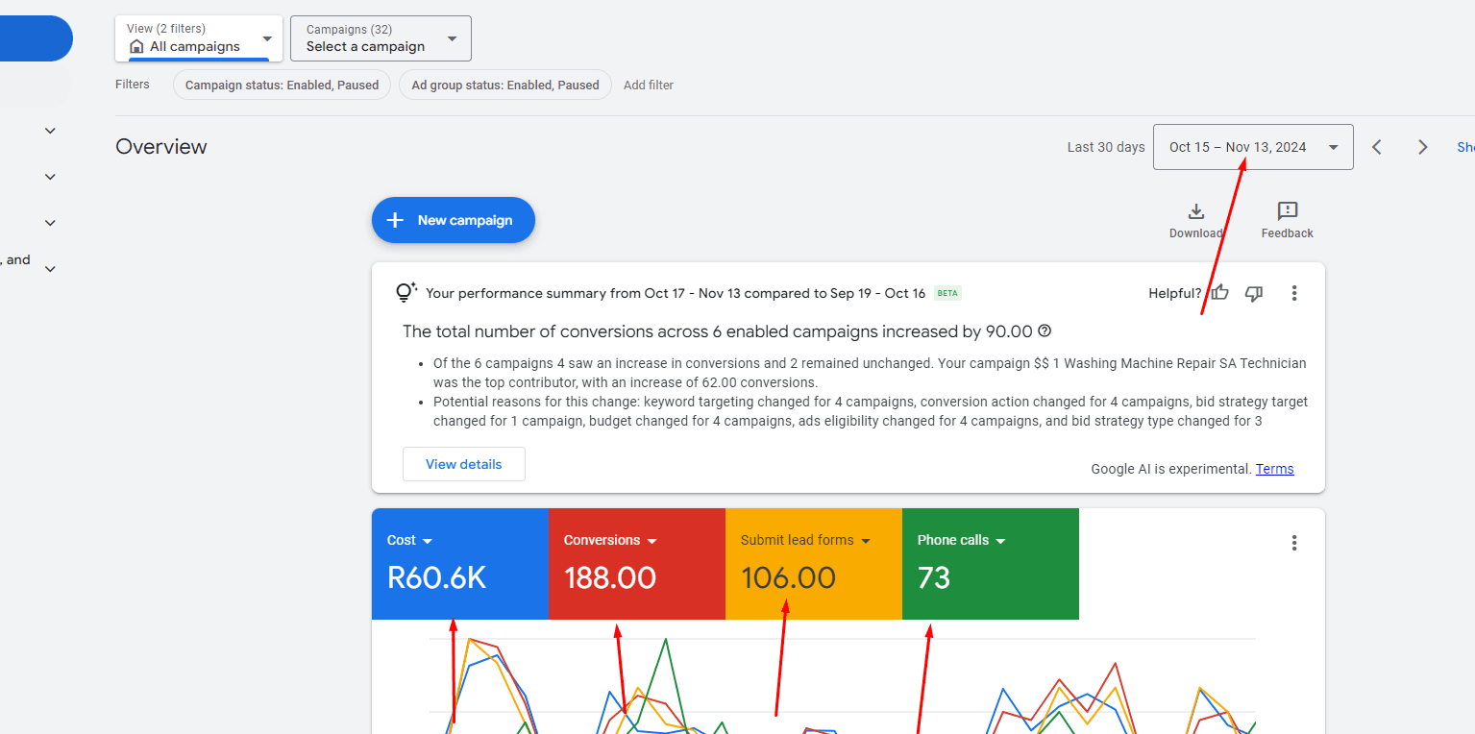Click the View details button
1475x734 pixels.
(x=463, y=464)
